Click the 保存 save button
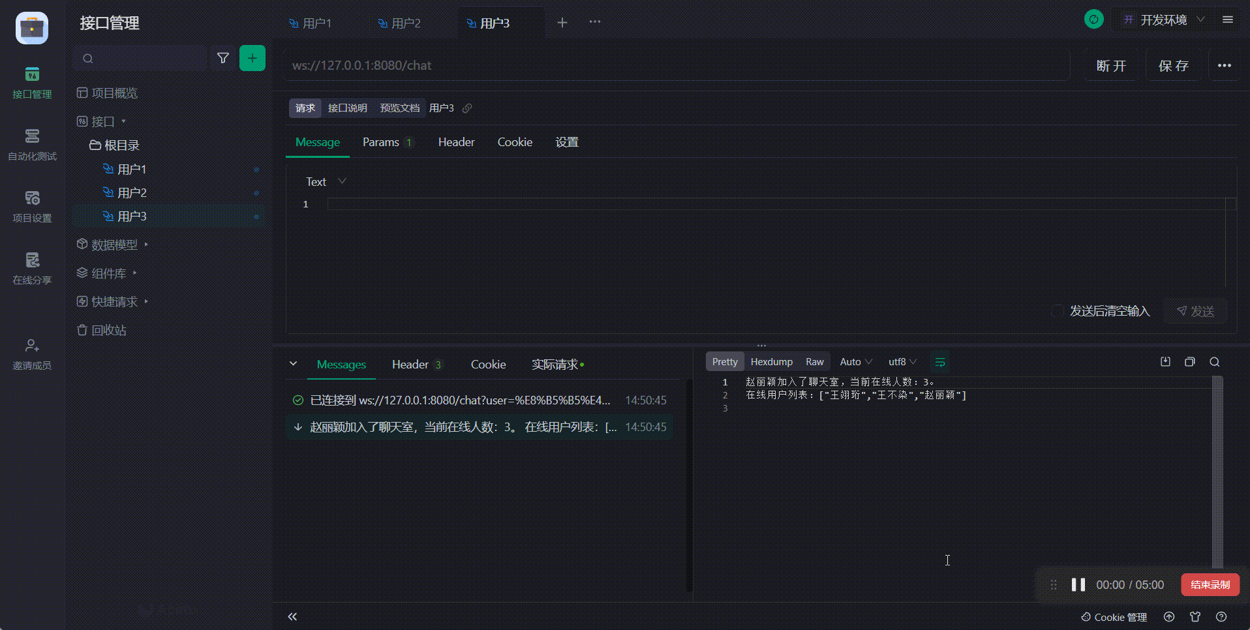 [1174, 65]
